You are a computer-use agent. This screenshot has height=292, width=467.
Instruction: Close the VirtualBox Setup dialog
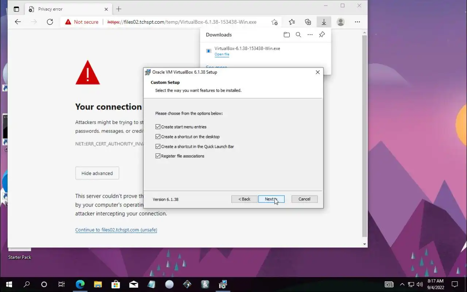[317, 72]
